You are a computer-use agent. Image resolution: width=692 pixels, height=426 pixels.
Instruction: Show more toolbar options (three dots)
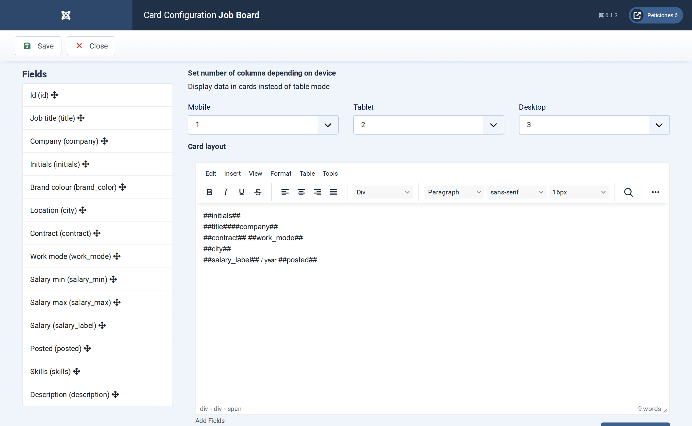coord(655,192)
